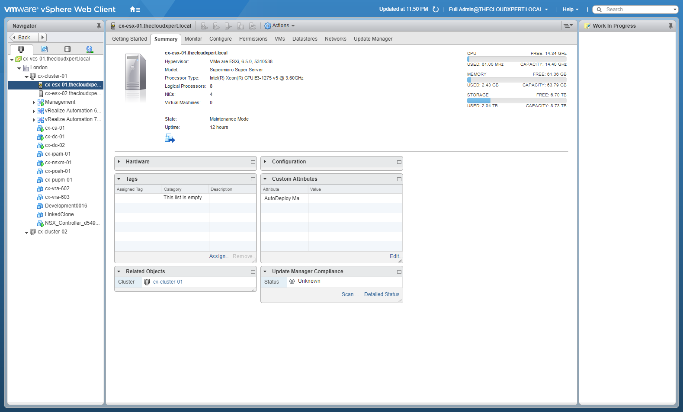The height and width of the screenshot is (412, 683).
Task: Pin the Navigator panel
Action: tap(99, 26)
